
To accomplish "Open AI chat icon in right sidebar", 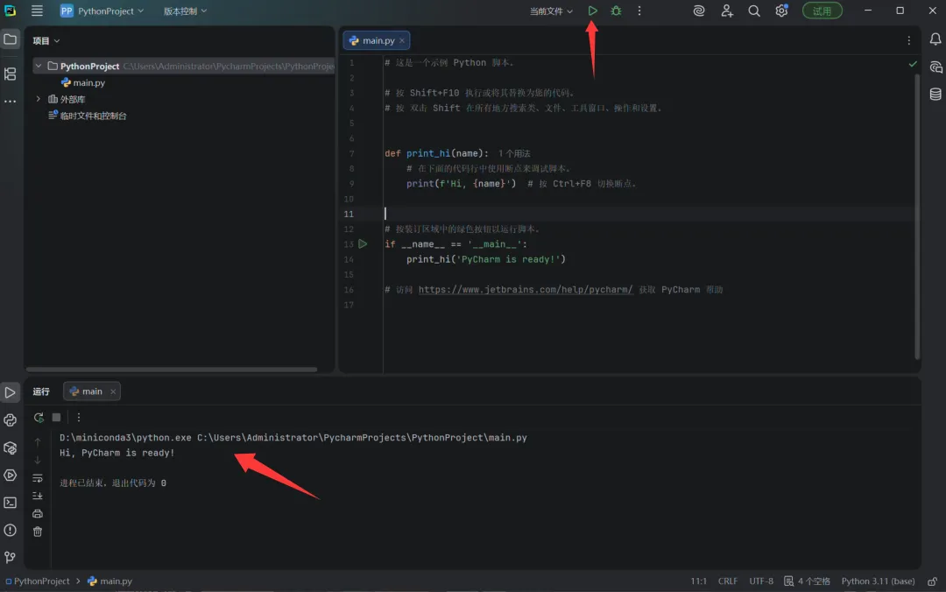I will (x=935, y=67).
